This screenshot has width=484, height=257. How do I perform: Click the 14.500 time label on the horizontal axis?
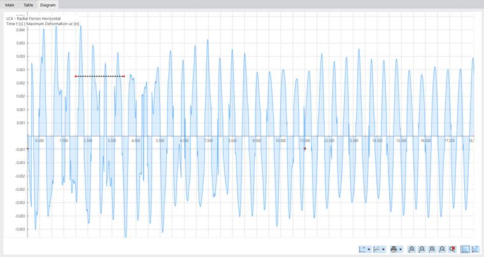pyautogui.click(x=377, y=141)
